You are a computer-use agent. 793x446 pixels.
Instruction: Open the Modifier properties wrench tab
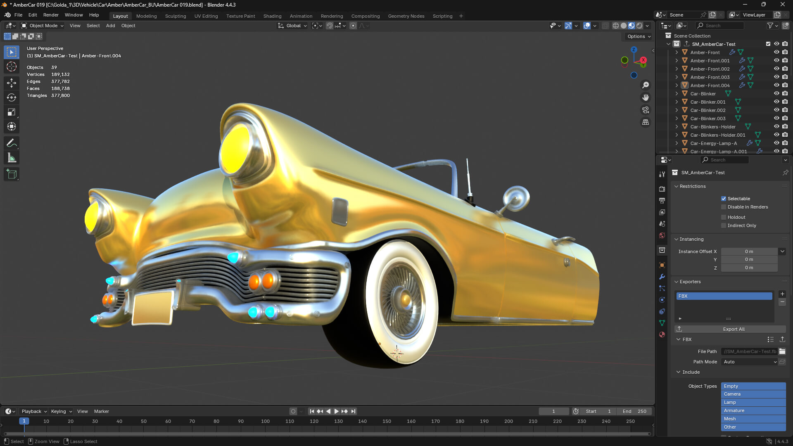coord(662,277)
